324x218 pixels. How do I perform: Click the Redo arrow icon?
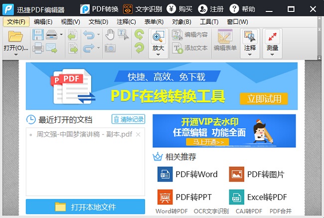click(89, 48)
